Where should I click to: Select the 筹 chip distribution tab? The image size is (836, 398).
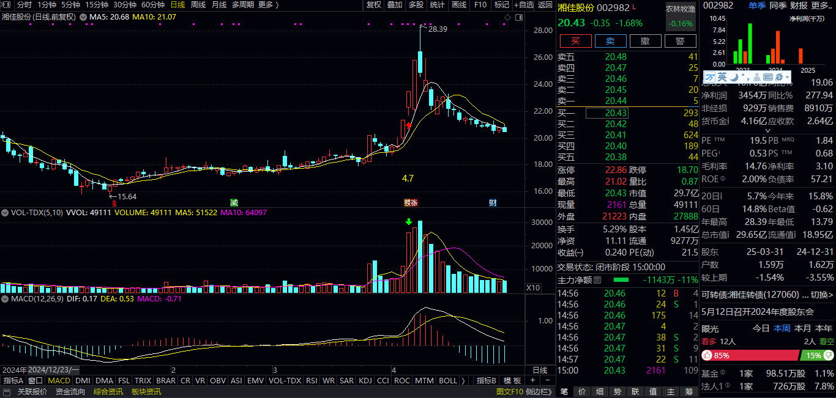[x=689, y=391]
